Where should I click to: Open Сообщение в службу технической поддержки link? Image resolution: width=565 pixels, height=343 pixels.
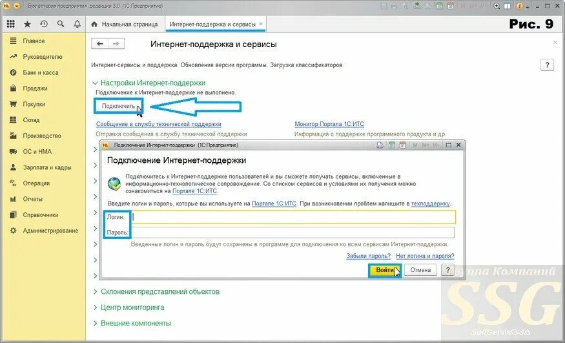159,124
